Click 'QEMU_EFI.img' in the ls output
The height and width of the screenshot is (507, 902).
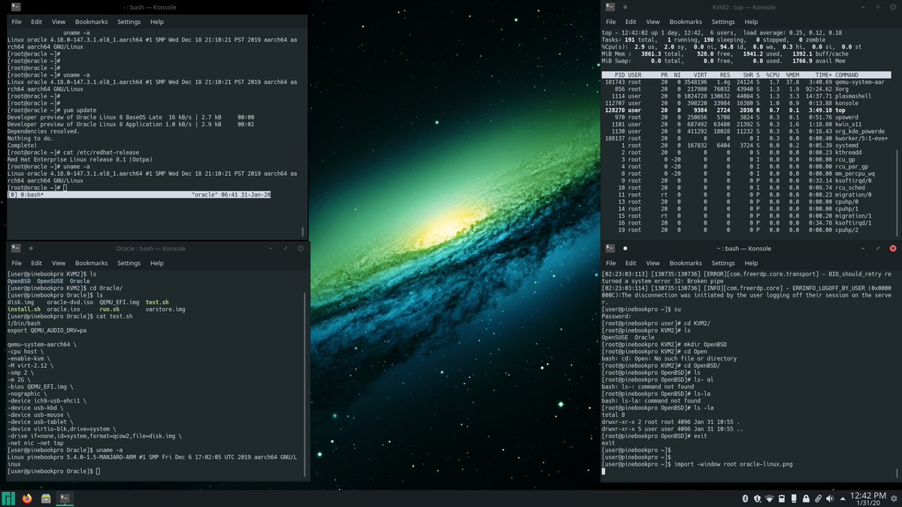[x=120, y=302]
